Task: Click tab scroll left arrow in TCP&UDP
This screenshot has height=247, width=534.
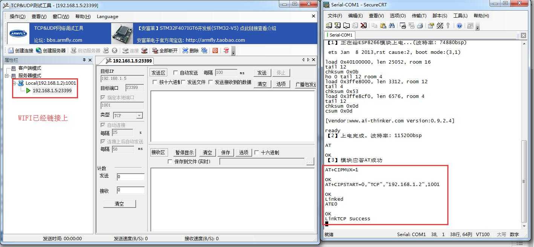Action: pos(303,60)
